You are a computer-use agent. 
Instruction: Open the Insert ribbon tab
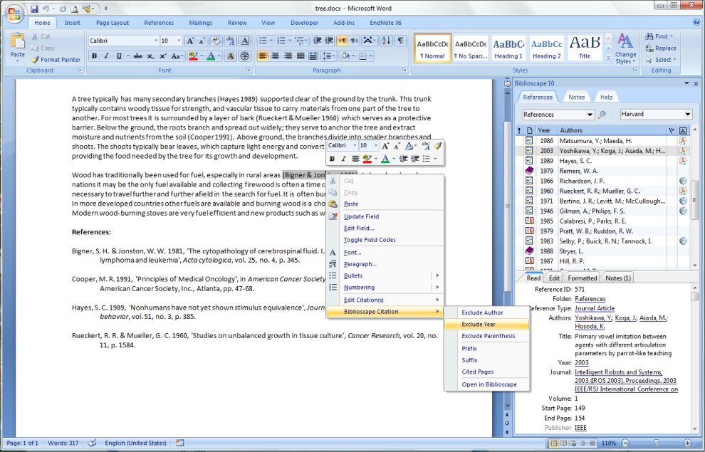point(72,23)
